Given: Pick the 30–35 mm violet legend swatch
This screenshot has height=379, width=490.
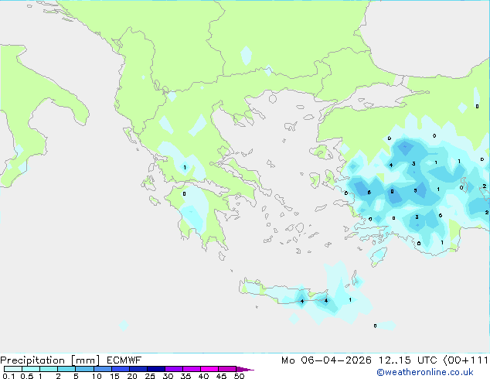Looking at the screenshot, I should point(174,369).
